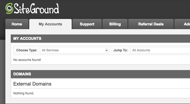Click the SiteGround wordmark text

36,9
